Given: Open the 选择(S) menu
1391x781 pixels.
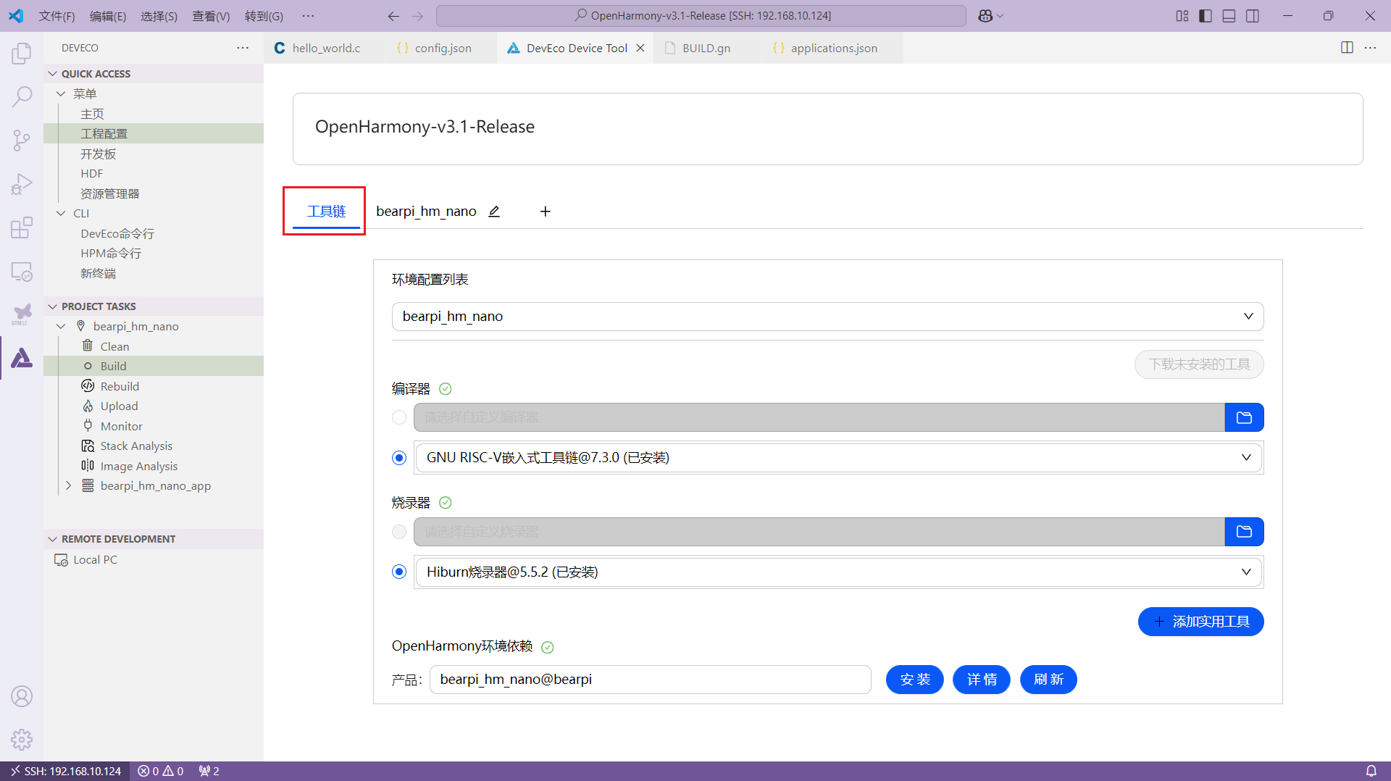Looking at the screenshot, I should (159, 16).
